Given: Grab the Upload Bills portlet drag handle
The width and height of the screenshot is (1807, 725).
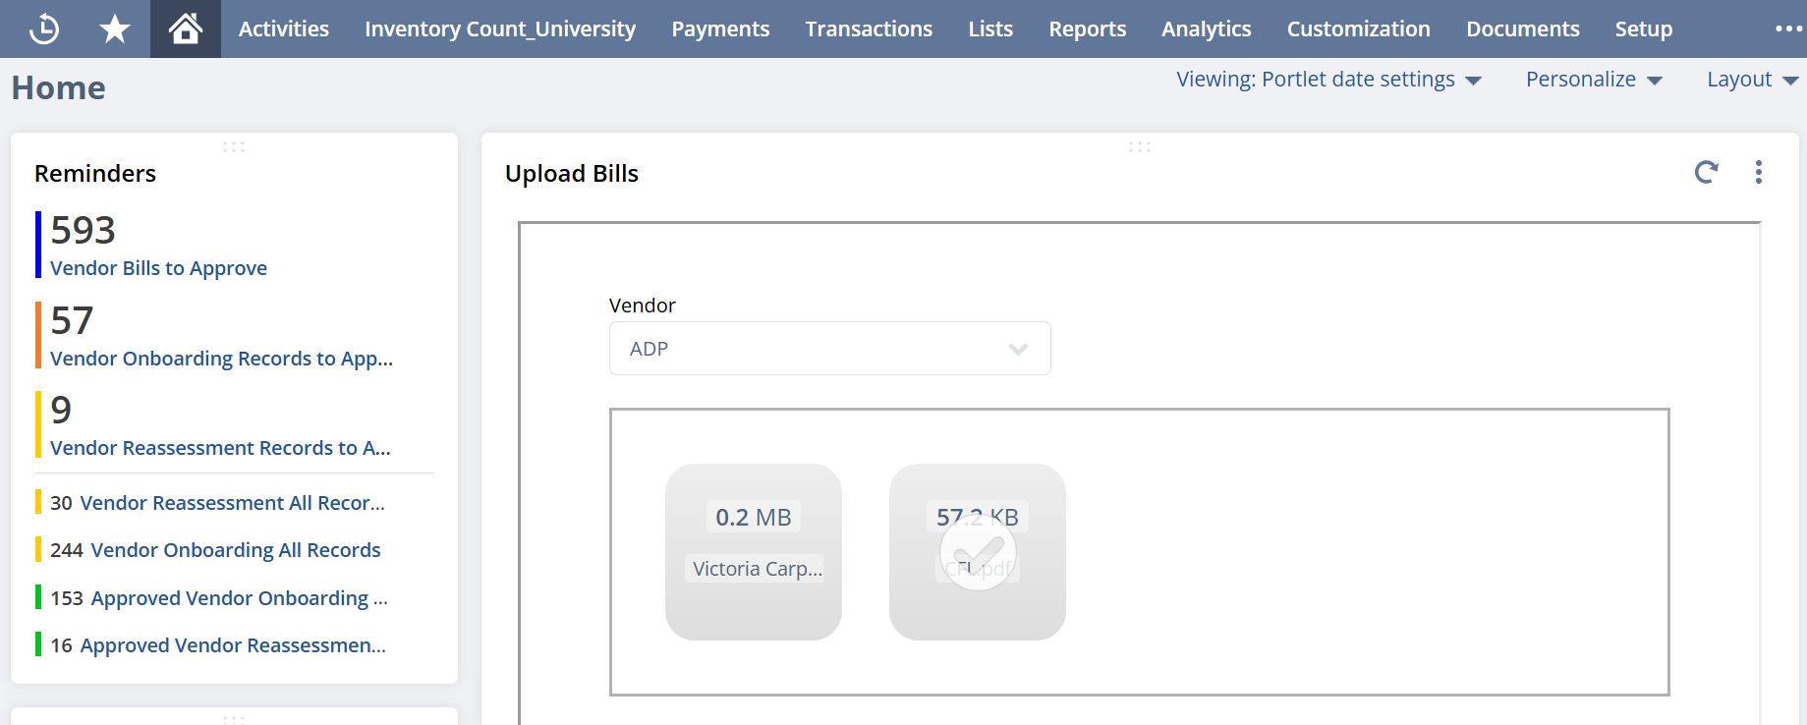Looking at the screenshot, I should [1140, 146].
